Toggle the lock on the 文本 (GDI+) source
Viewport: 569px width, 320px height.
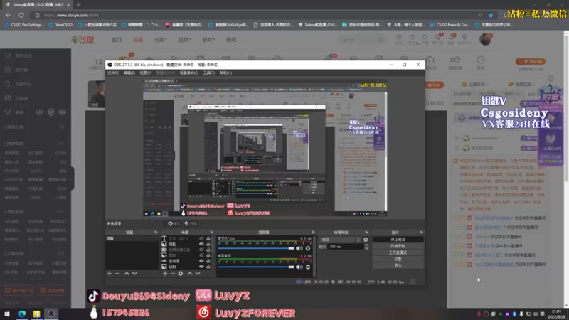[208, 239]
